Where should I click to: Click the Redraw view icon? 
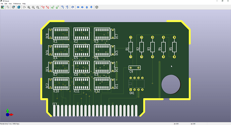tap(24, 7)
